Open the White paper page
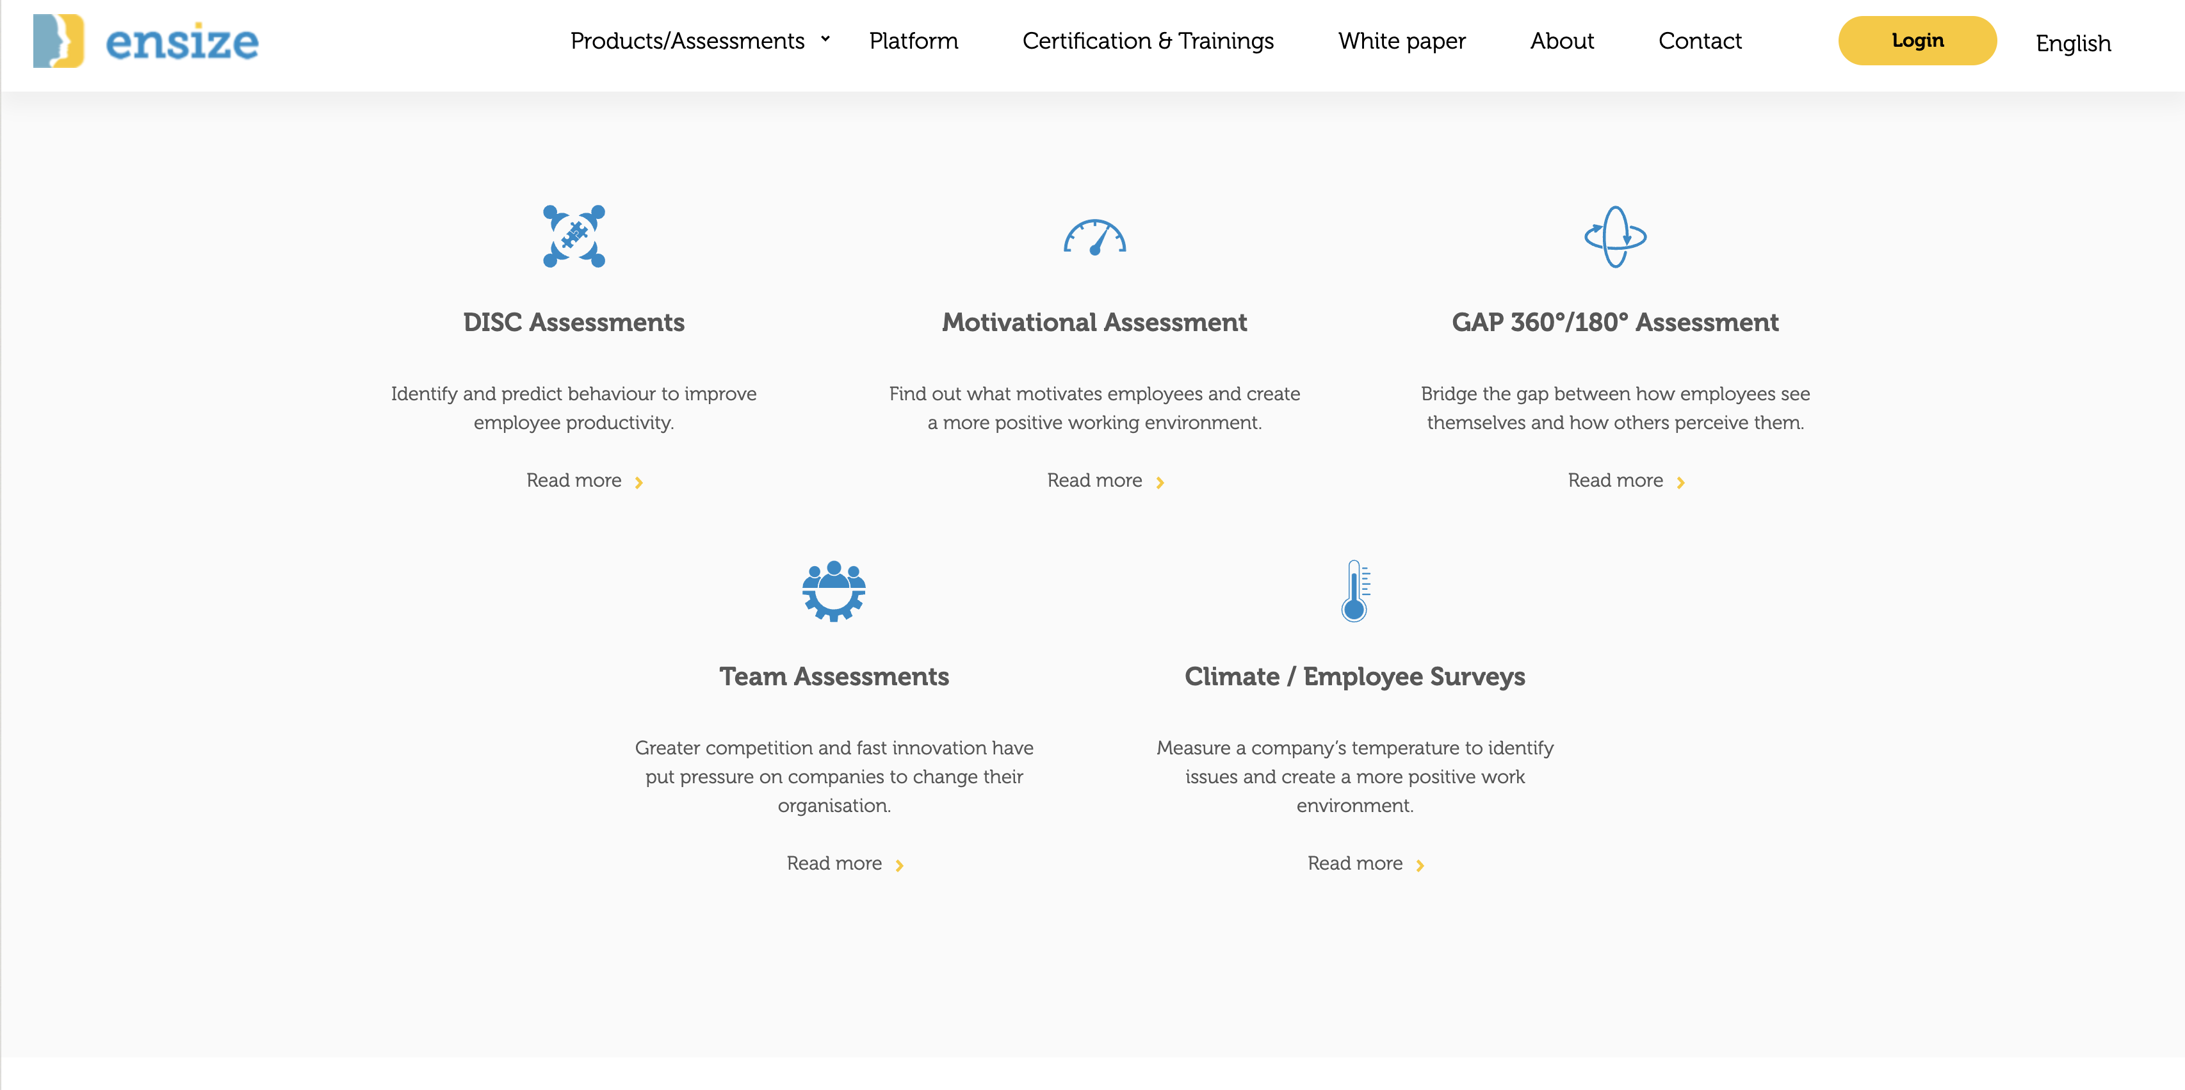Image resolution: width=2185 pixels, height=1090 pixels. click(1401, 41)
